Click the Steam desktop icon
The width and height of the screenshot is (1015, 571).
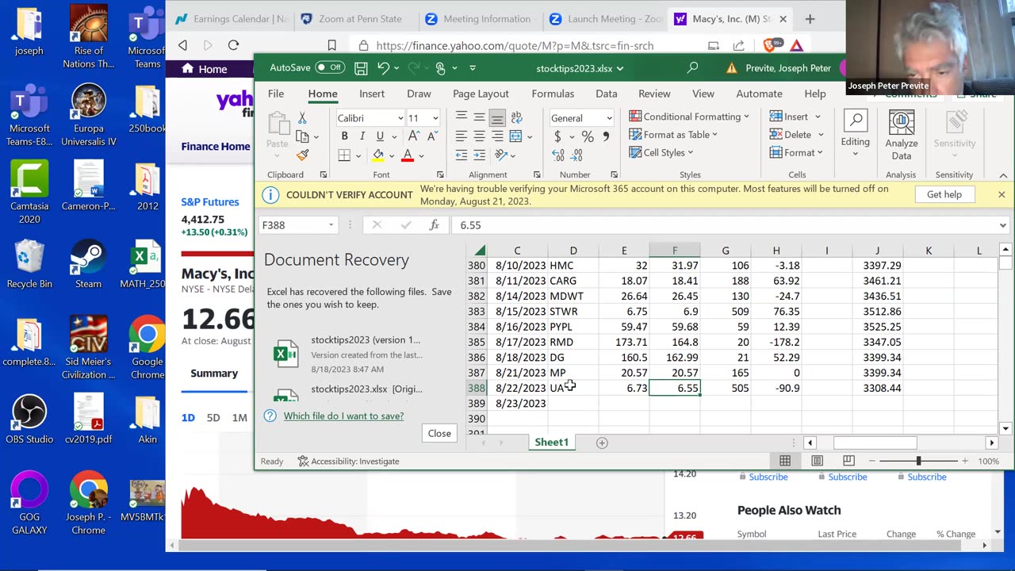pos(88,263)
